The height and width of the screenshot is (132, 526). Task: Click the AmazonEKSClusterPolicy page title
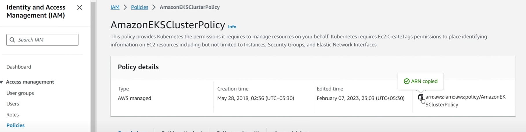tap(168, 25)
